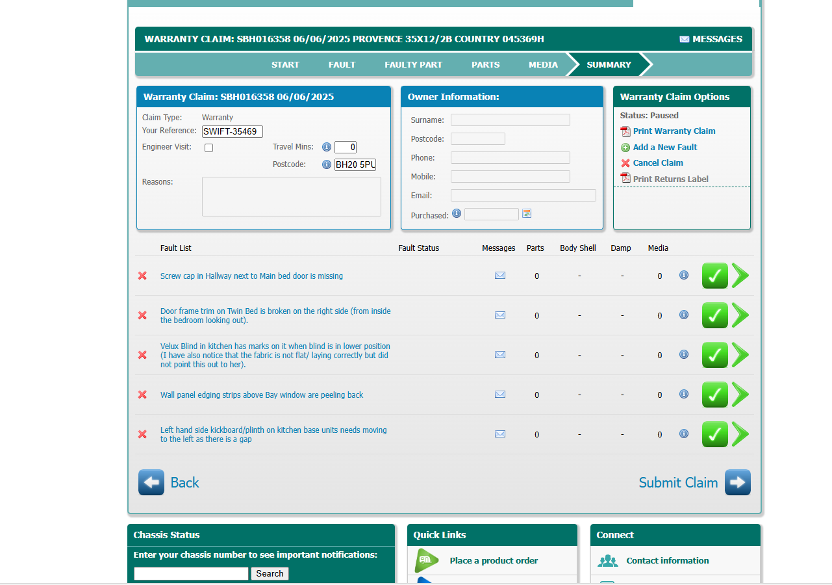Delete the screw cap fault with red X

142,276
